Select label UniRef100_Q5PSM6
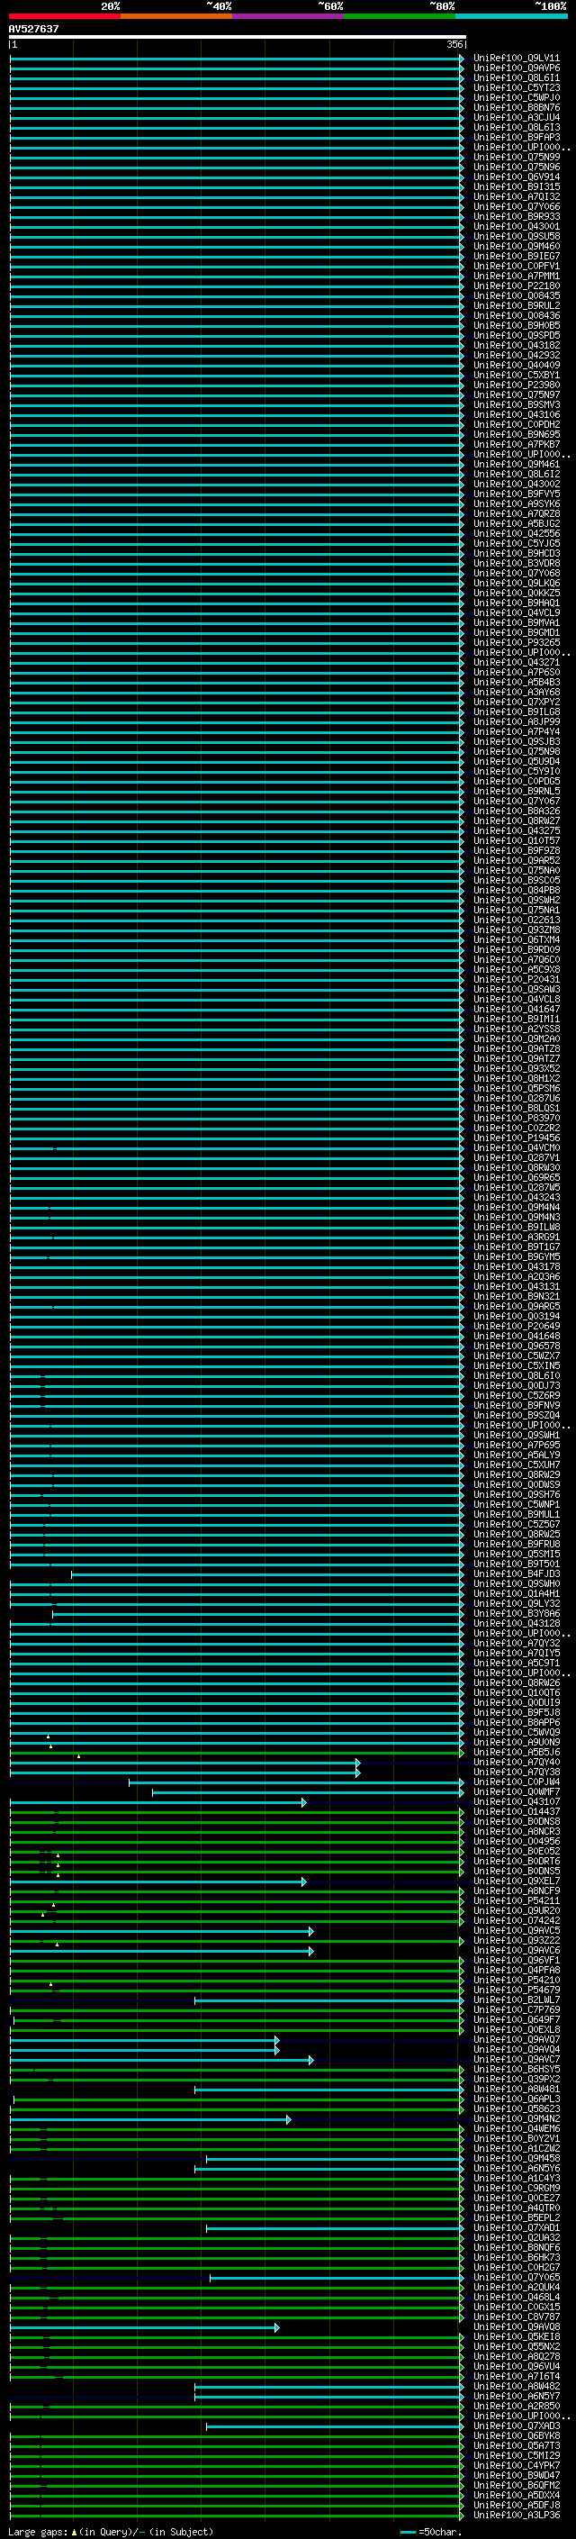576x2539 pixels. click(517, 1088)
